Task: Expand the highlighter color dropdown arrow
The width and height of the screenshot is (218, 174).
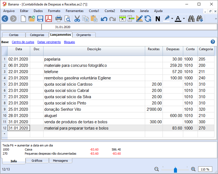Action: coord(172,19)
